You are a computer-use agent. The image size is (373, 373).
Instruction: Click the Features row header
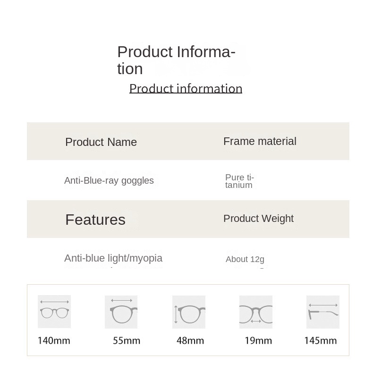point(95,220)
